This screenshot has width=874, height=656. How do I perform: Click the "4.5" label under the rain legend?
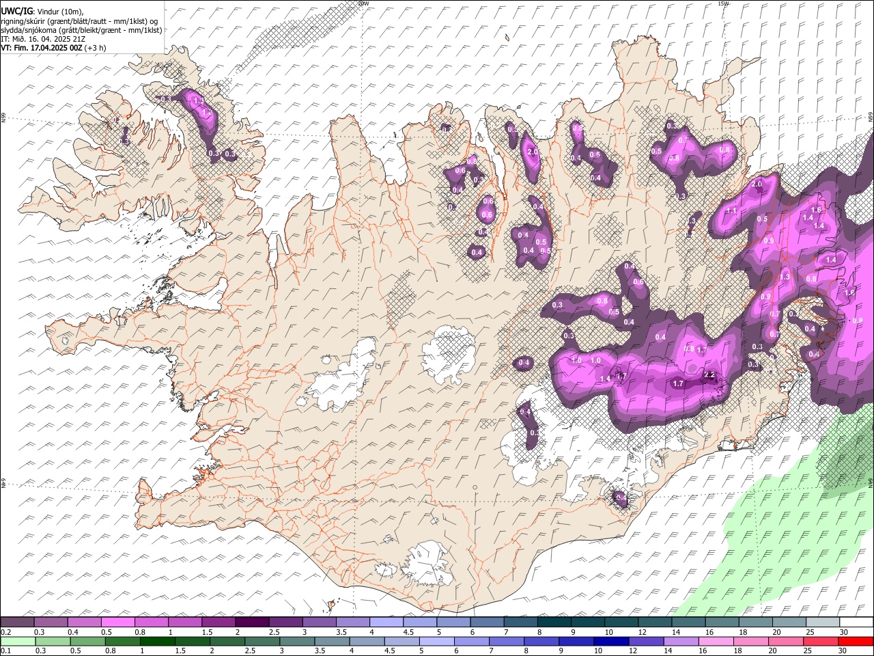(x=391, y=651)
